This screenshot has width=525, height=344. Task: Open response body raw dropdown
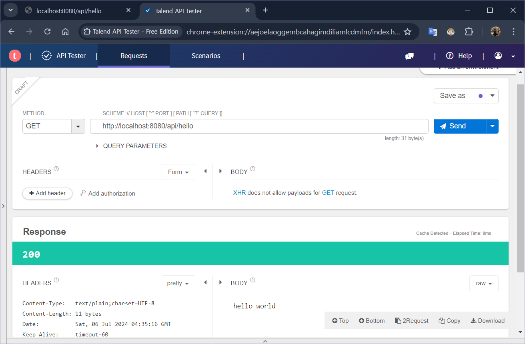[x=484, y=283]
